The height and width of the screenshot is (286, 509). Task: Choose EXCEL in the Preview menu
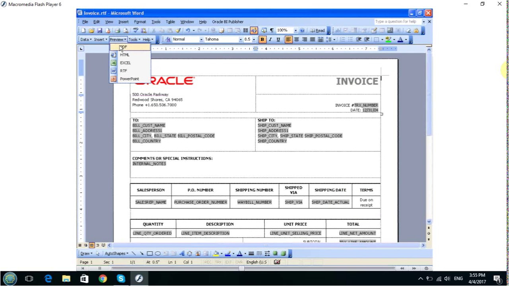pos(125,63)
